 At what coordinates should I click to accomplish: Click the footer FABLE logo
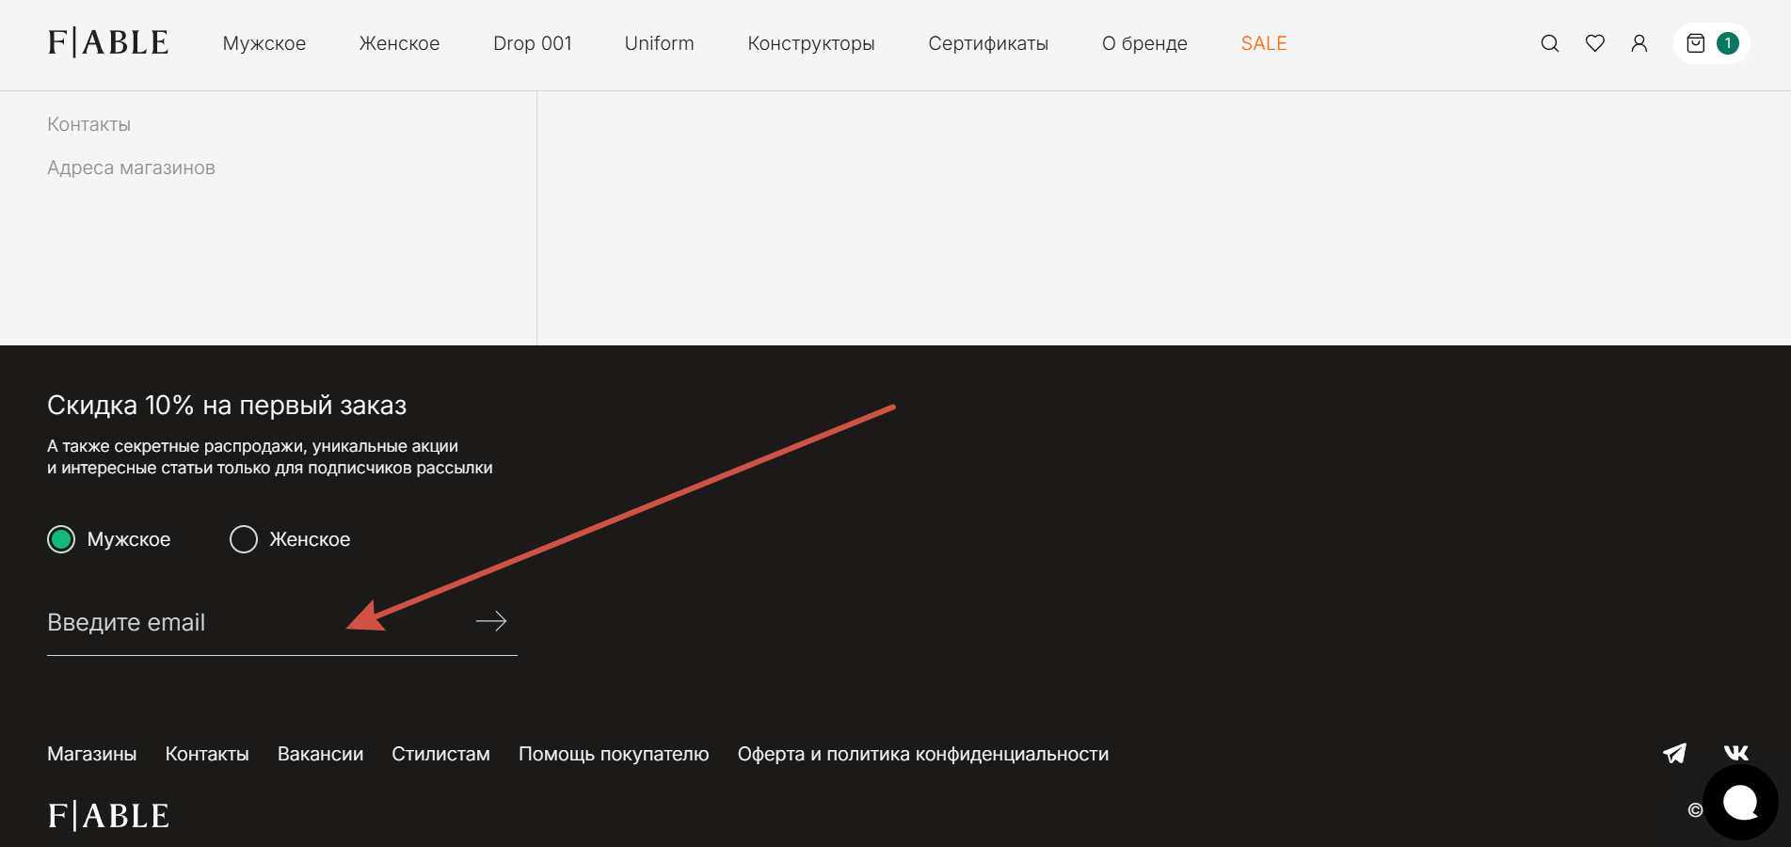click(108, 816)
